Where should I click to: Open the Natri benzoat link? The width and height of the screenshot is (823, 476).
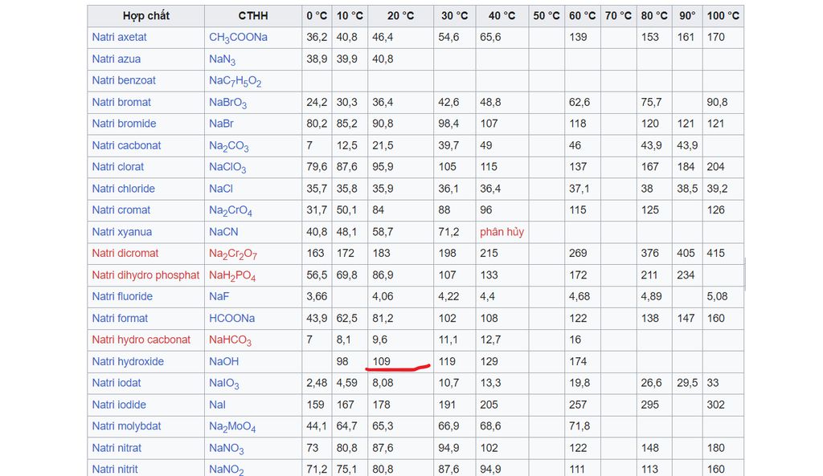tap(124, 80)
